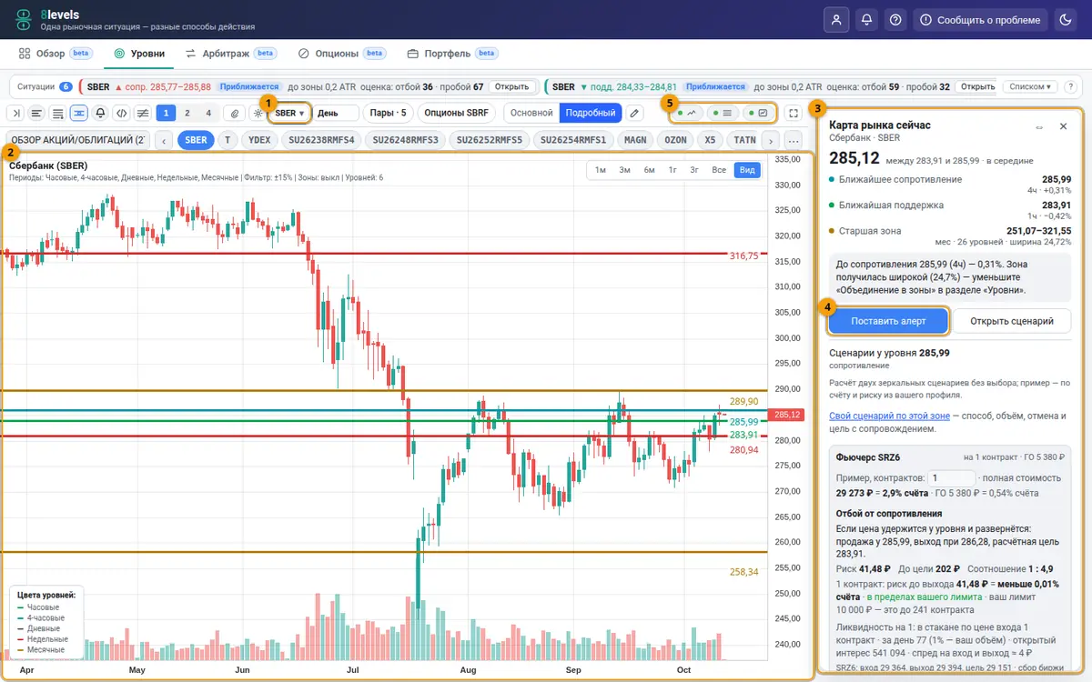
Task: Open the Опционы tab
Action: click(x=342, y=54)
